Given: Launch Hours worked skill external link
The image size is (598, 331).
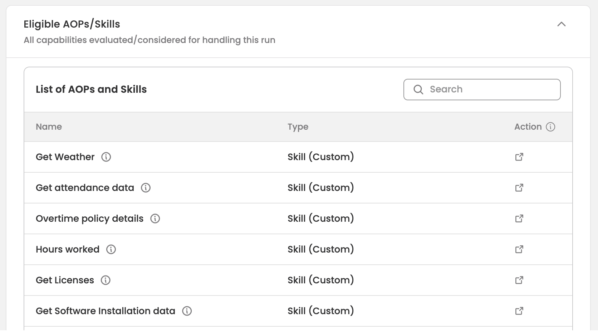Looking at the screenshot, I should pos(519,249).
